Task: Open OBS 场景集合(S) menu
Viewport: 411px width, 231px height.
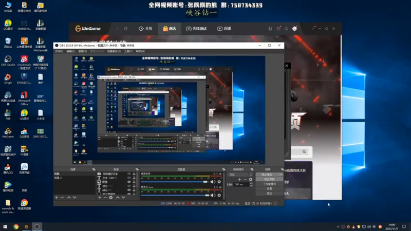Action: coord(114,51)
